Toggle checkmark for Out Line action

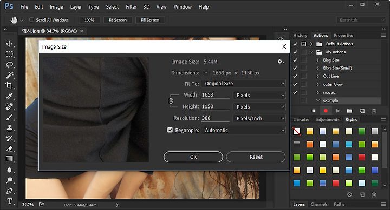[x=295, y=76]
